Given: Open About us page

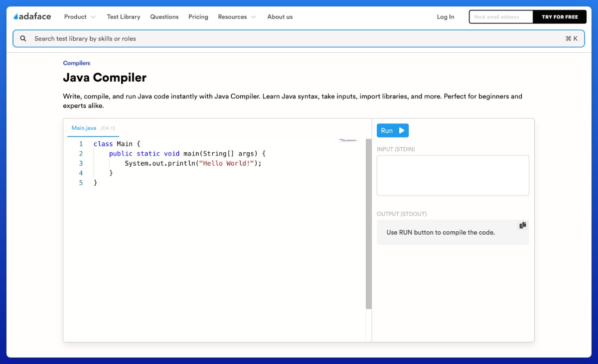Looking at the screenshot, I should 280,17.
